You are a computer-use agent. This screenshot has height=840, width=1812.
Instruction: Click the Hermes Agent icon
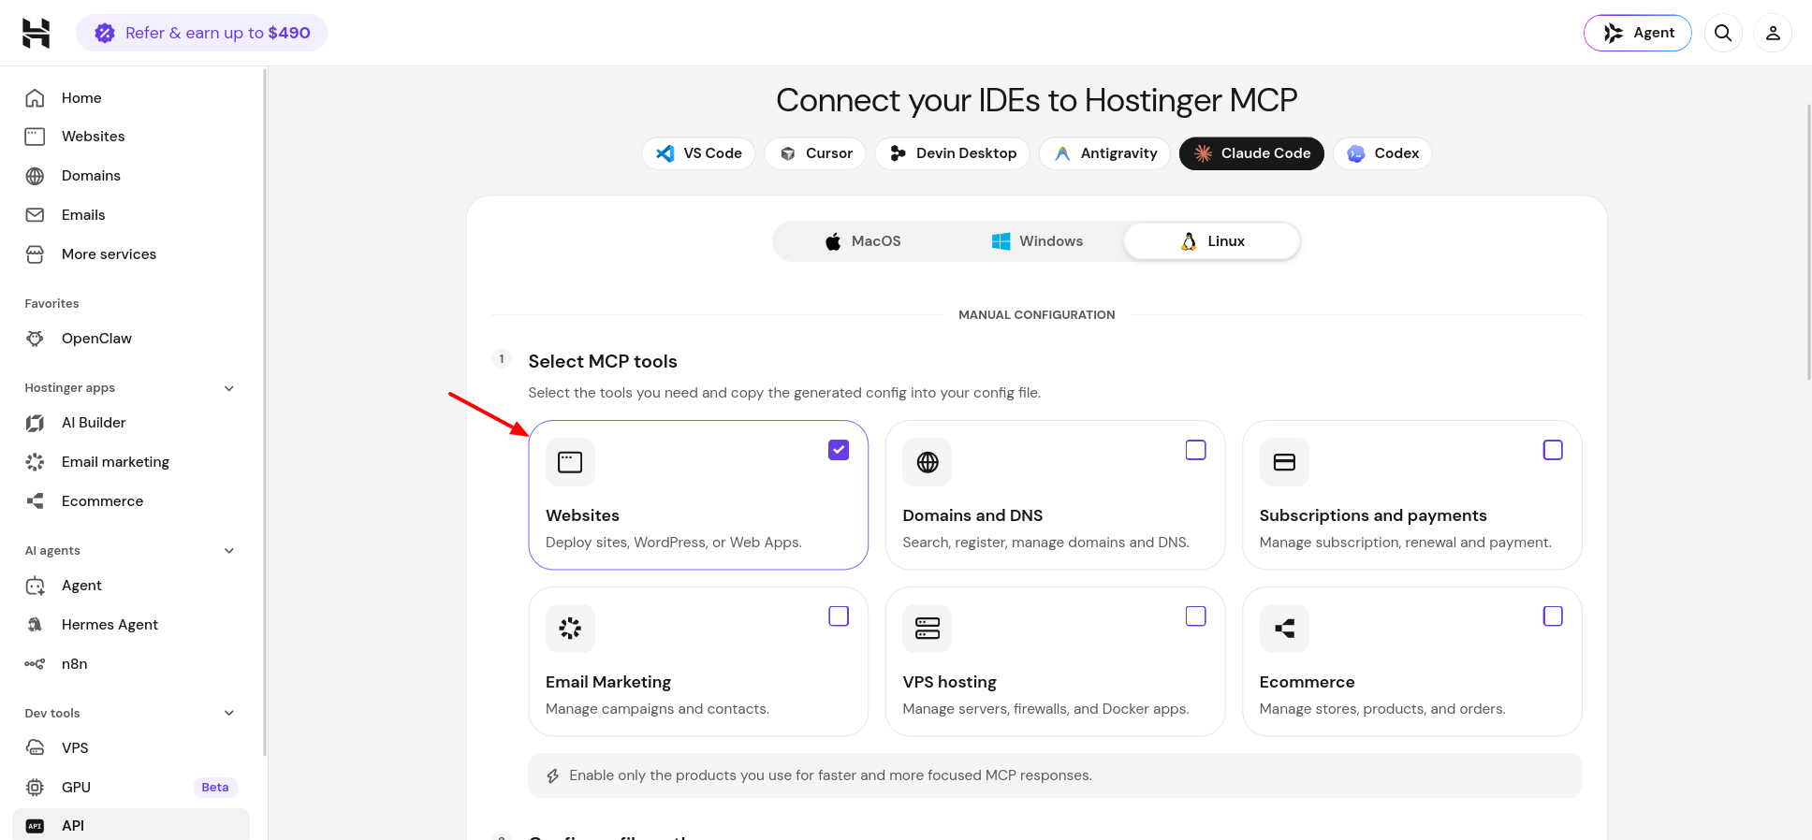tap(35, 625)
